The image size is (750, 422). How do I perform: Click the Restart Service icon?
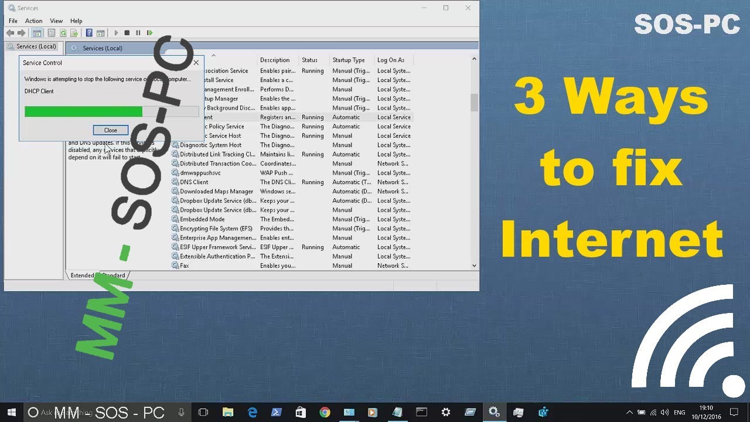[149, 33]
